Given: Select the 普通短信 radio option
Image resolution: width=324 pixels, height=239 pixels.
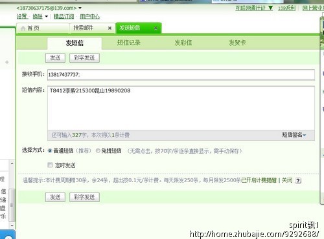Looking at the screenshot, I should [50, 151].
